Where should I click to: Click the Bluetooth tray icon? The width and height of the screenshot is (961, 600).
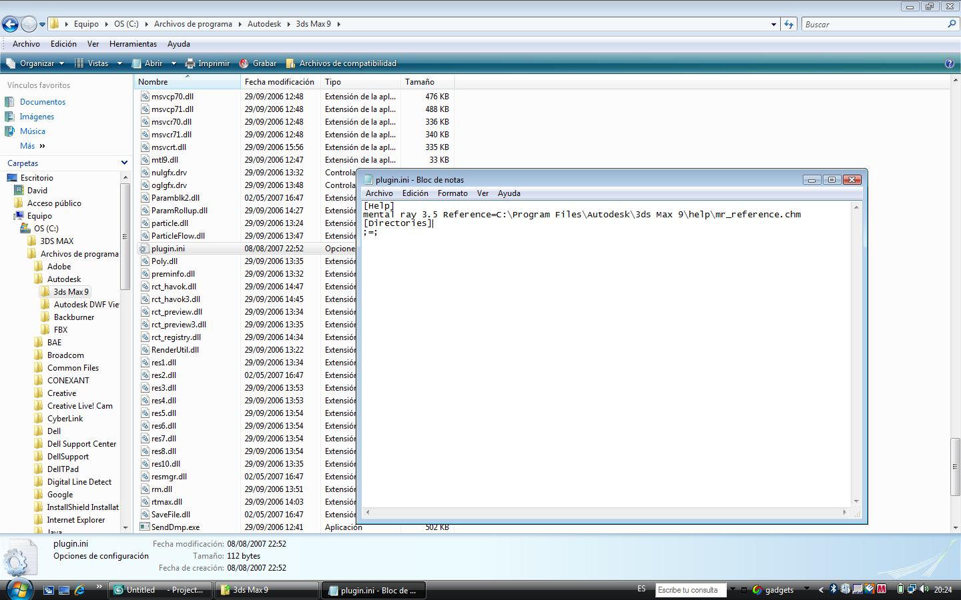[833, 589]
